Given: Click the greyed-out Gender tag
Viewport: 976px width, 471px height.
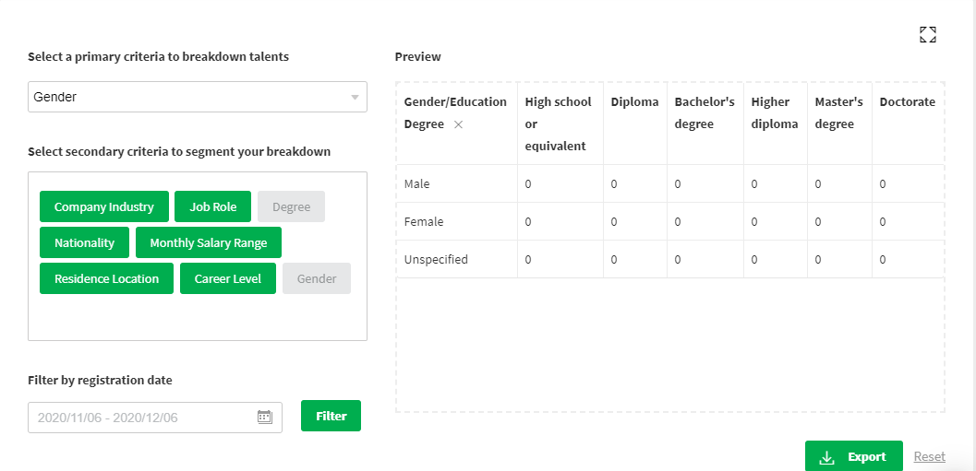Looking at the screenshot, I should pos(317,278).
